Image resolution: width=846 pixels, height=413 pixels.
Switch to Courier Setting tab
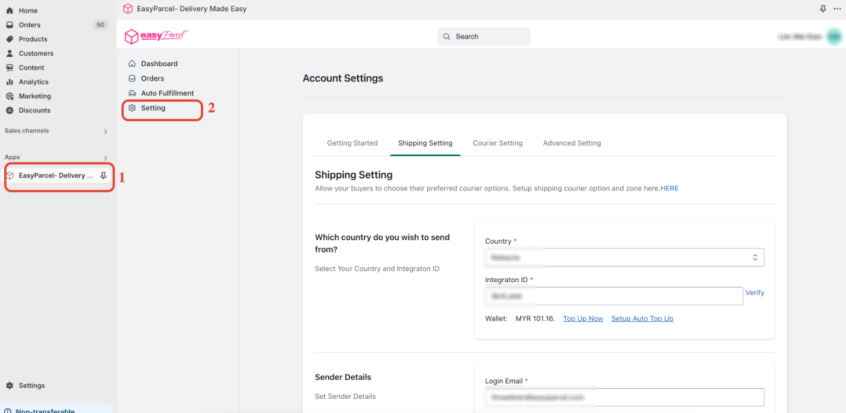(x=498, y=143)
